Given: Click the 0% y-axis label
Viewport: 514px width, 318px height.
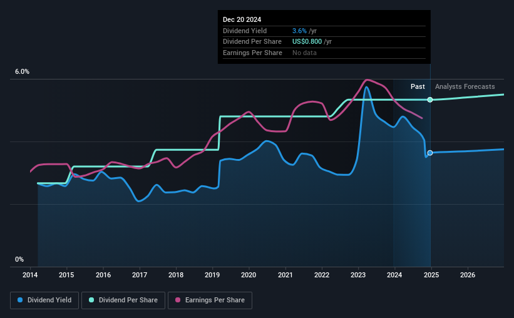Looking at the screenshot, I should coord(19,259).
